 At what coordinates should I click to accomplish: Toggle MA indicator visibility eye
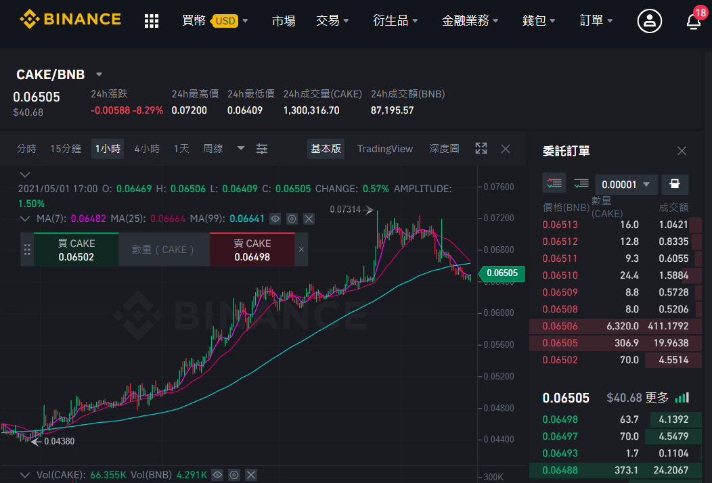coord(275,218)
